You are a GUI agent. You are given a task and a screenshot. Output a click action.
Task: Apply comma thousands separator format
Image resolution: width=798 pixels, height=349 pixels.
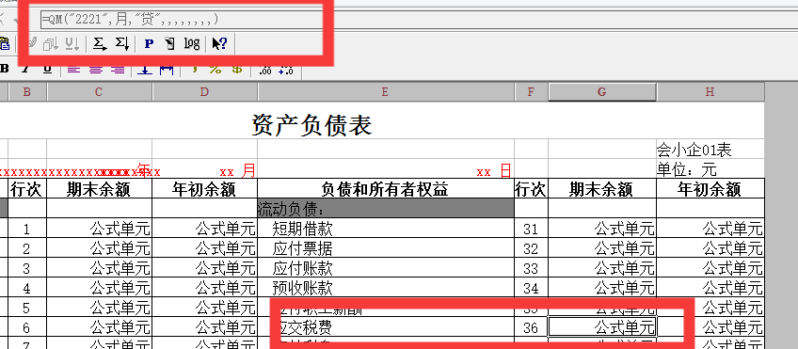coord(194,69)
